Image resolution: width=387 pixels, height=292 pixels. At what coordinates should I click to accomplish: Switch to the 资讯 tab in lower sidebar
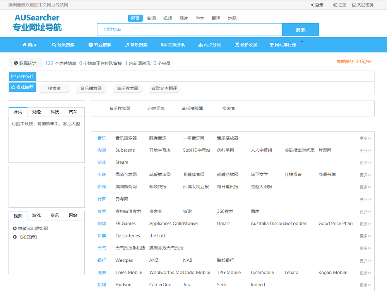[x=55, y=215]
